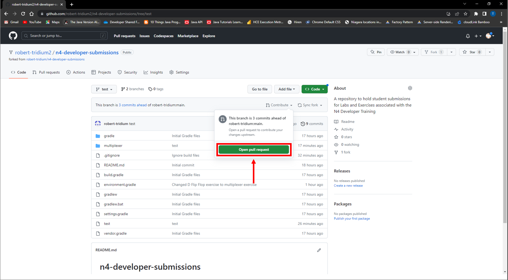The height and width of the screenshot is (280, 508).
Task: Click the Go to file button
Action: pyautogui.click(x=260, y=89)
